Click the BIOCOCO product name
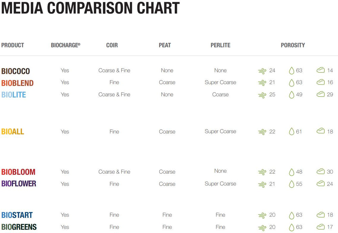 tap(16, 71)
